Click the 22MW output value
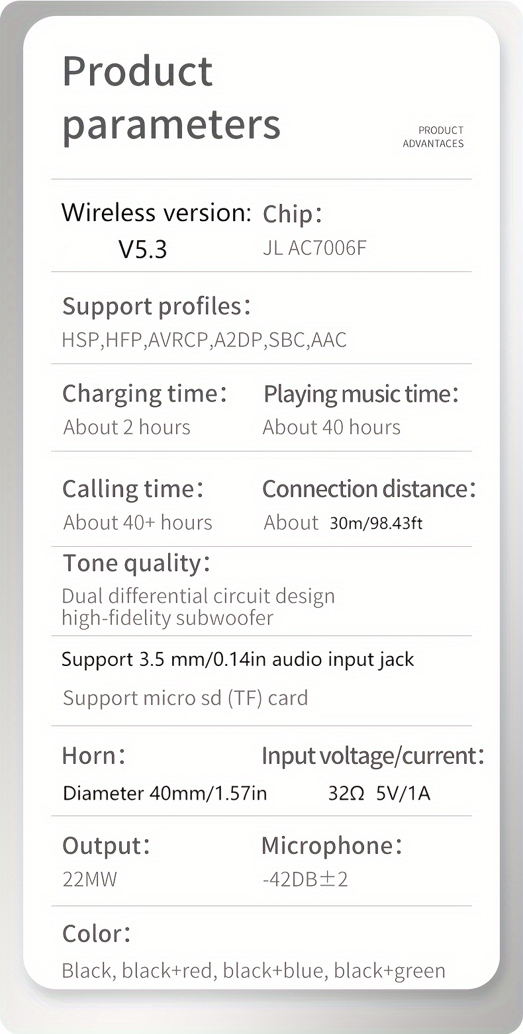 [89, 879]
